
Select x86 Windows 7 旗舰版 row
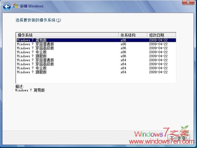tap(96, 56)
